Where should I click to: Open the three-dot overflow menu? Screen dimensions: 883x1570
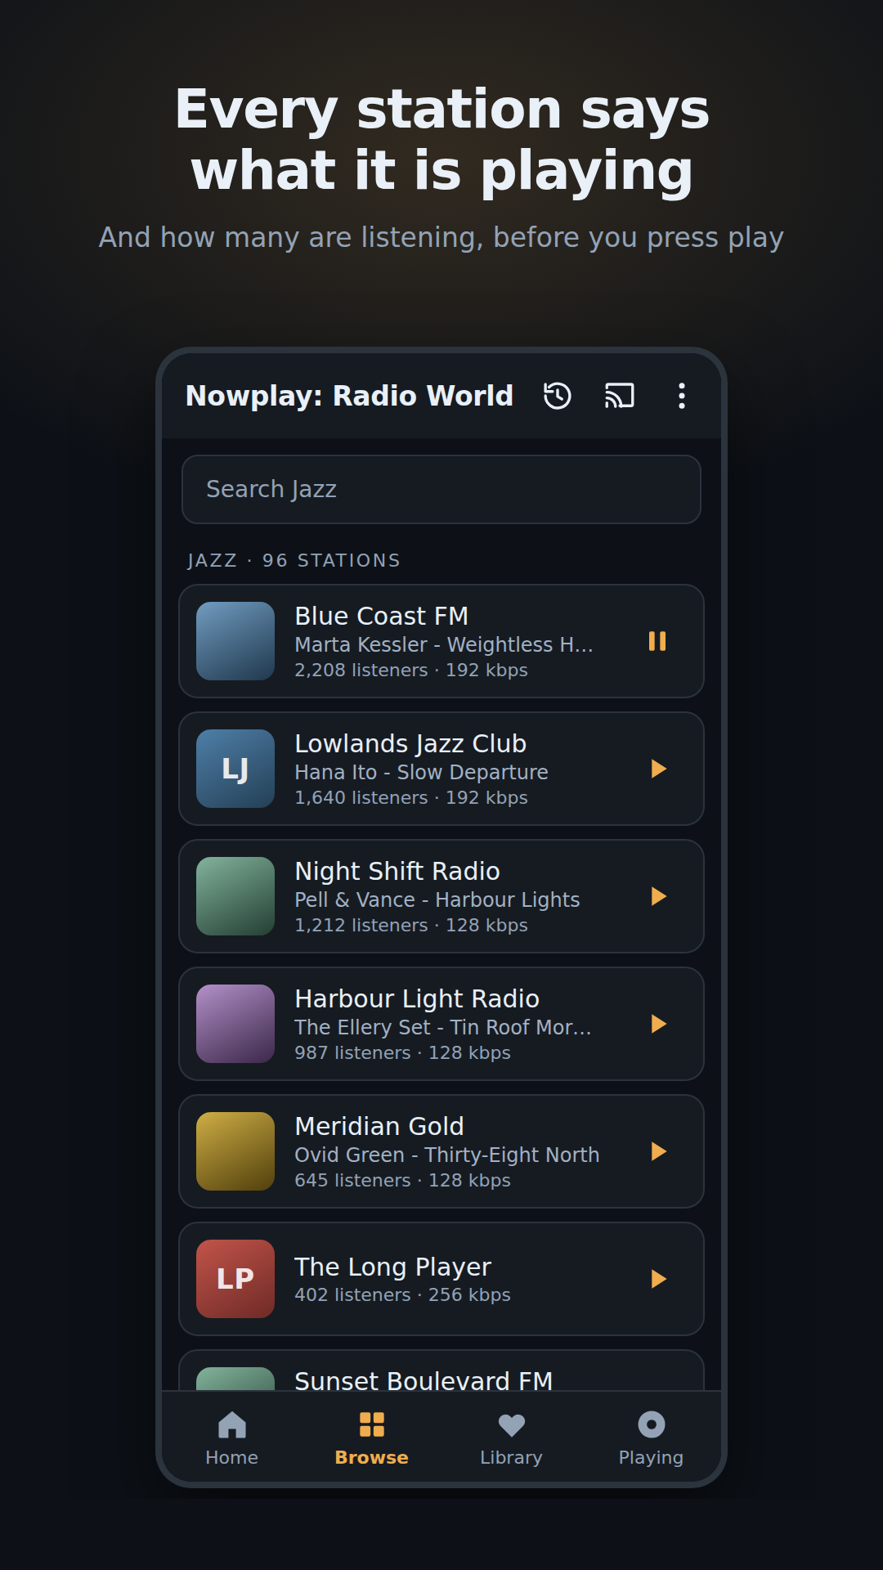pos(682,396)
